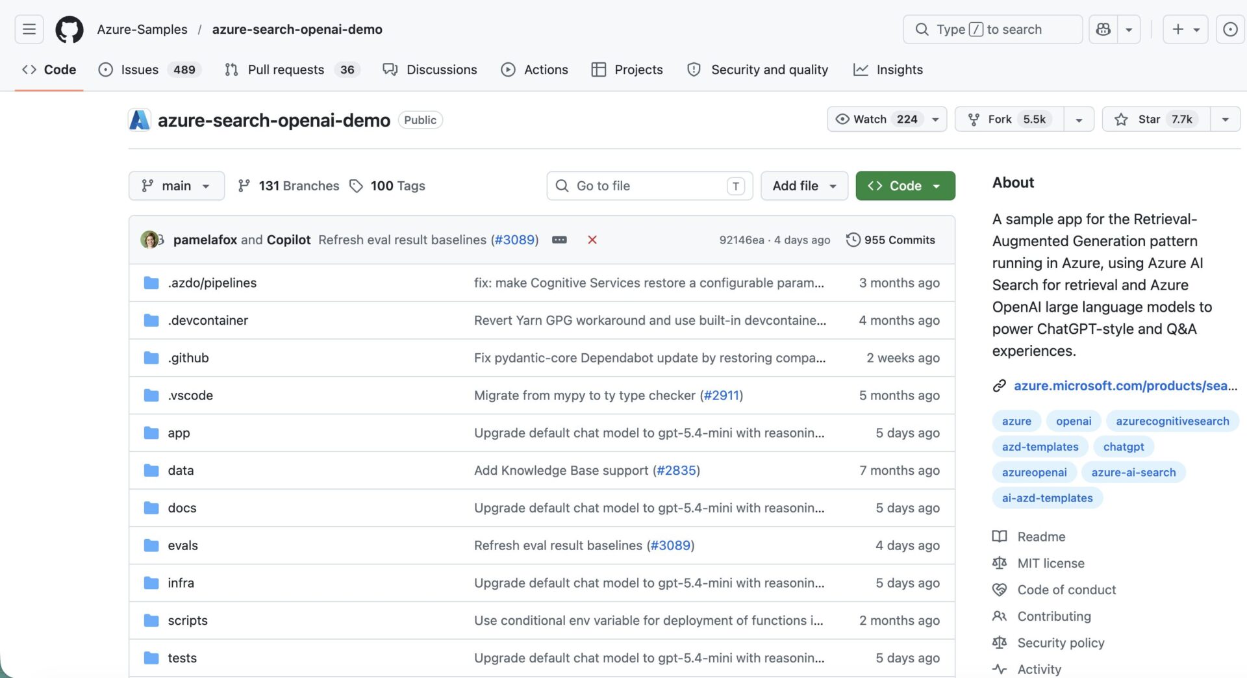
Task: Open the pull request #3089 link in latest commit
Action: tap(515, 240)
